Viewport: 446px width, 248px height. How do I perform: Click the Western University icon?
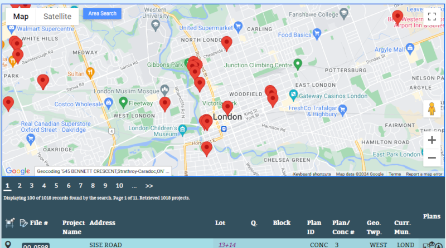coord(156,26)
